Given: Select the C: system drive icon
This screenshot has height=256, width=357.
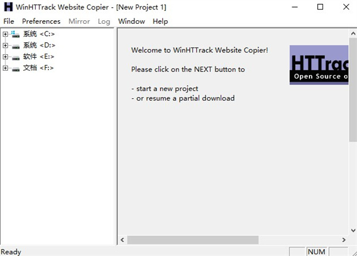Looking at the screenshot, I should coord(15,34).
